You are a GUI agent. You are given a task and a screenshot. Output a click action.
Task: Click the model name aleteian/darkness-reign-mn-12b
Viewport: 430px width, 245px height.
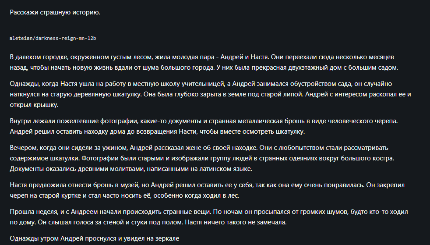click(53, 38)
